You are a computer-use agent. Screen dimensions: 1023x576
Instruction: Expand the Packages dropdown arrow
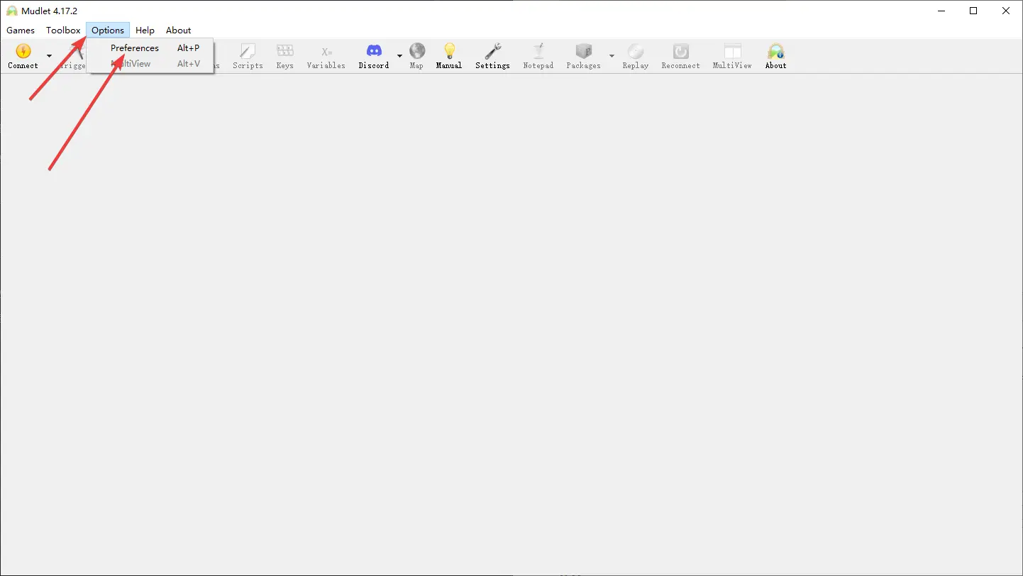click(612, 55)
